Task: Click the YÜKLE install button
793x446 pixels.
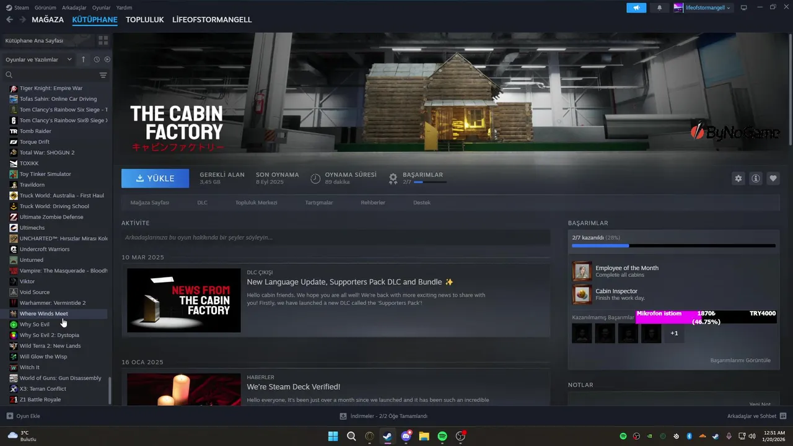Action: tap(156, 178)
